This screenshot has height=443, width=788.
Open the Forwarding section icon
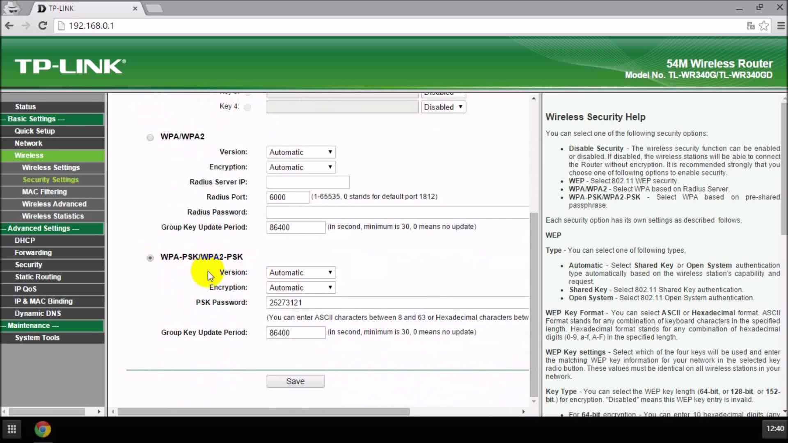(x=33, y=253)
